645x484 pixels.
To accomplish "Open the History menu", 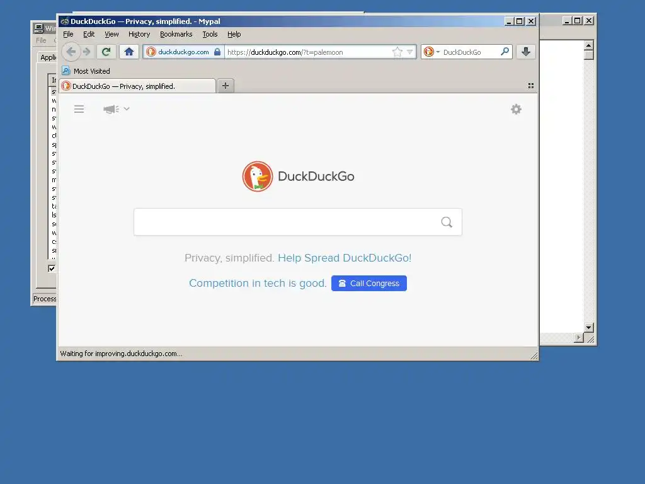I will [139, 34].
